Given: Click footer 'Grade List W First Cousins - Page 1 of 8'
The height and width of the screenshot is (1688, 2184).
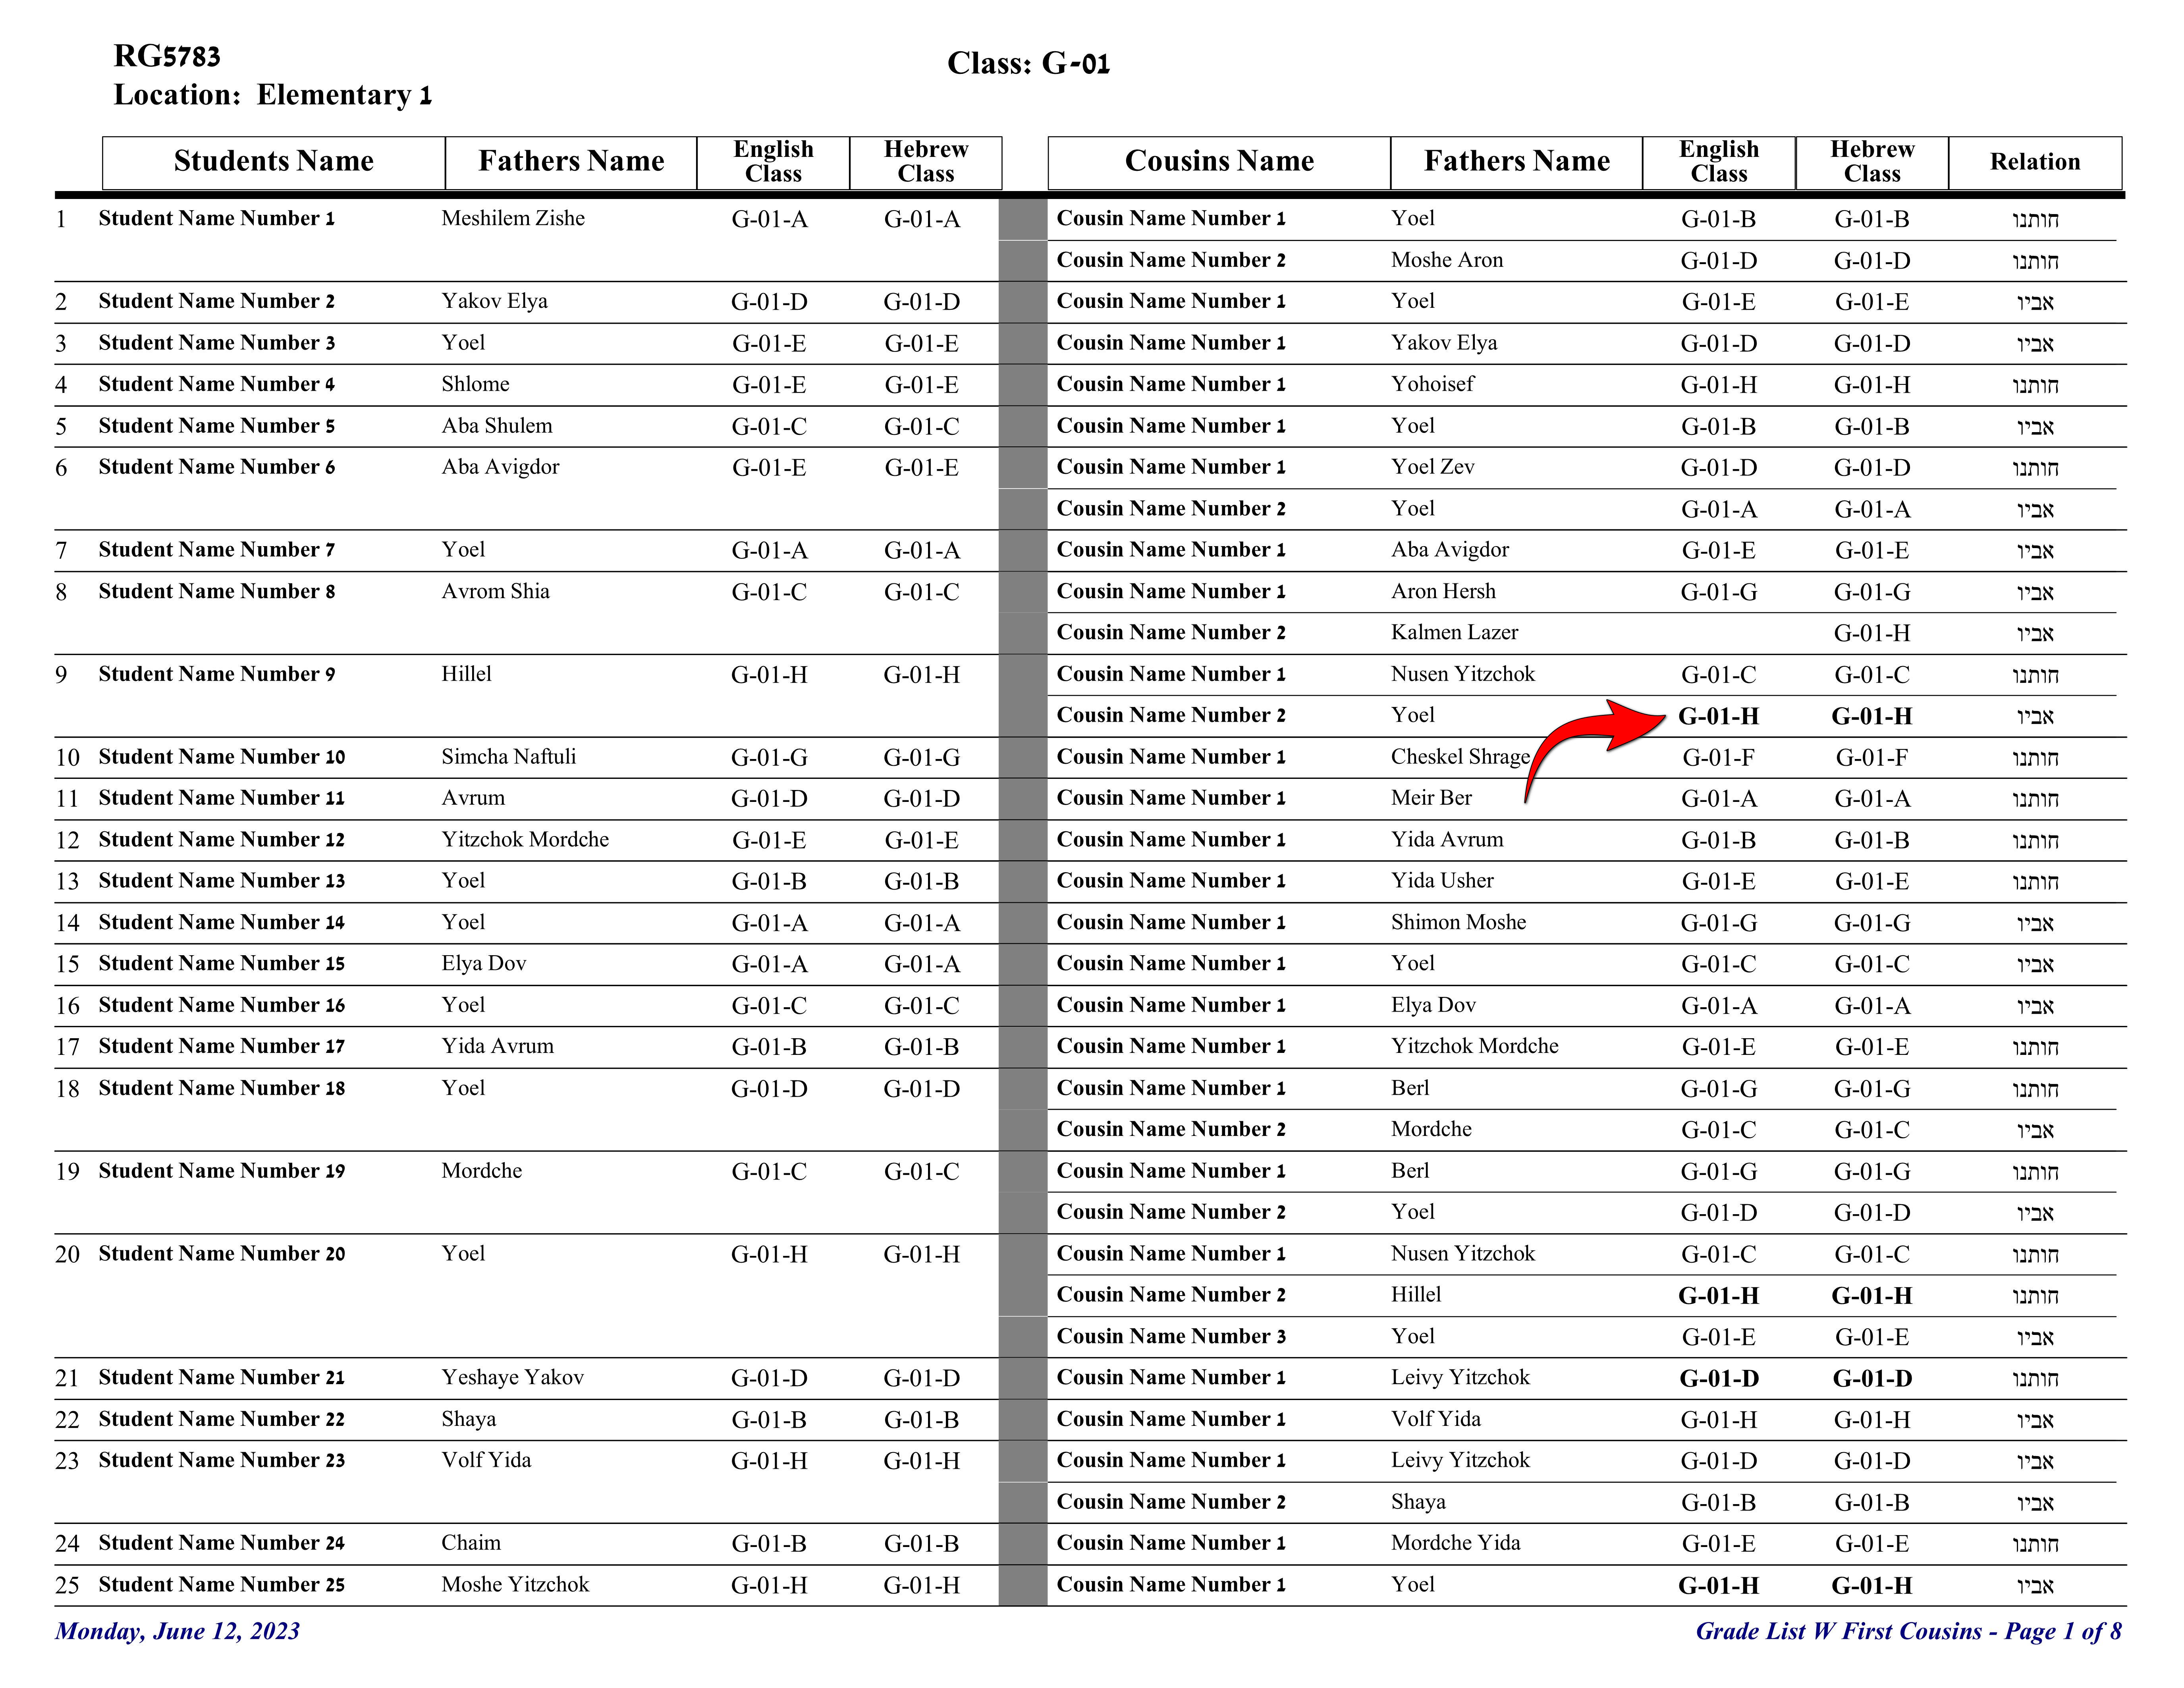Looking at the screenshot, I should pyautogui.click(x=1908, y=1632).
